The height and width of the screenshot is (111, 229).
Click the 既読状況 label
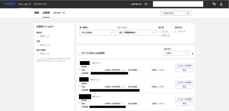[178, 27]
